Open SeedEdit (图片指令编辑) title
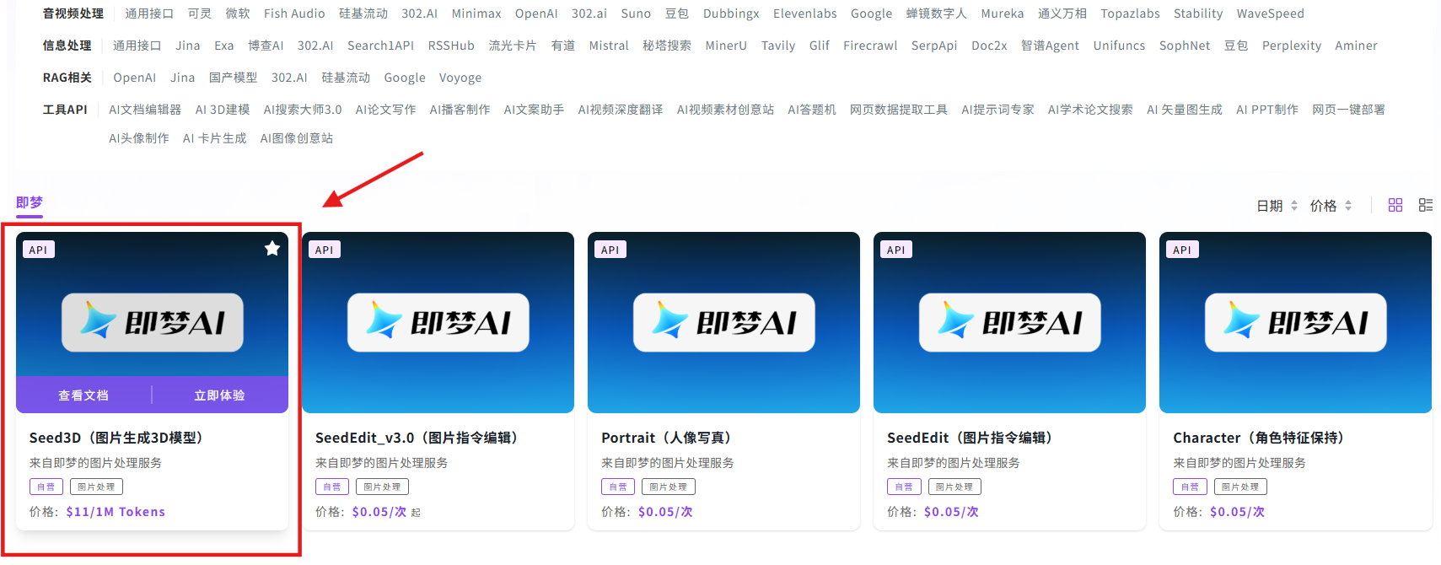The height and width of the screenshot is (565, 1441). pyautogui.click(x=970, y=438)
